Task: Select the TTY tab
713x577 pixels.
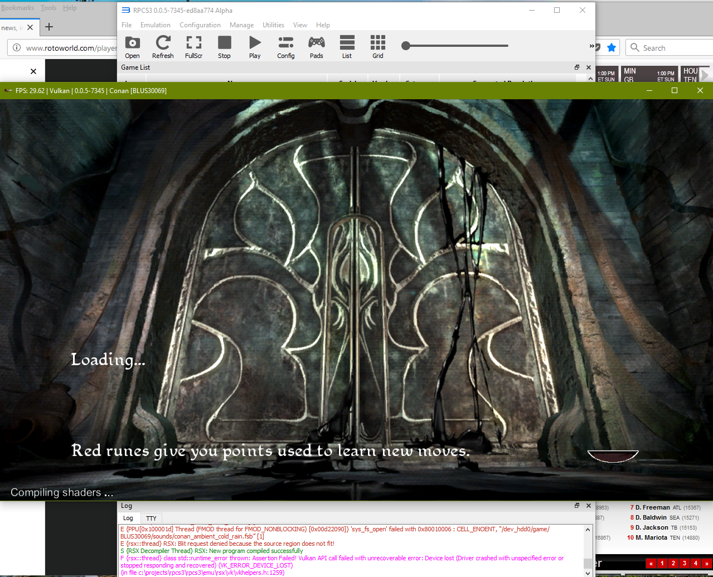Action: coord(151,518)
